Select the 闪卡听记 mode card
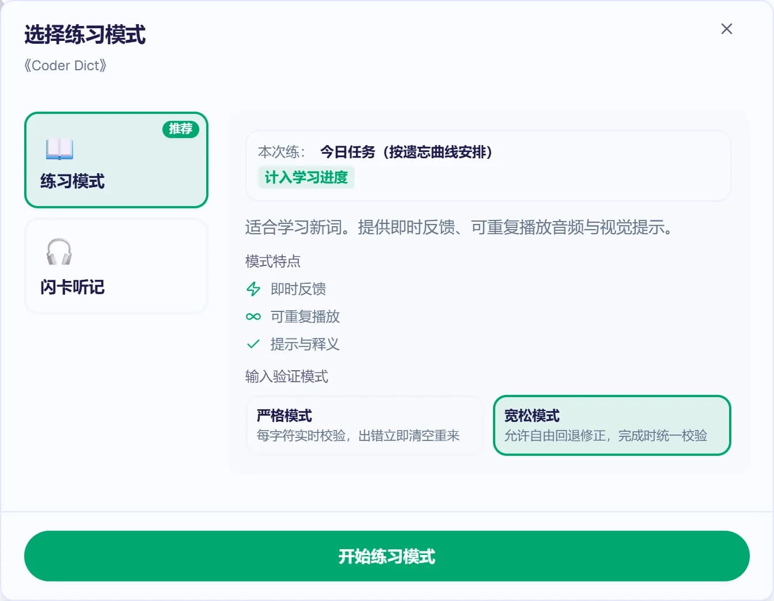The width and height of the screenshot is (774, 601). click(116, 266)
